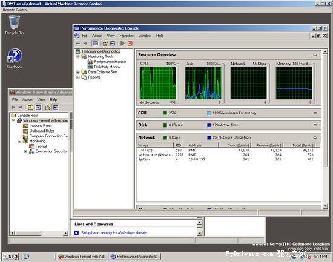This screenshot has width=333, height=262.
Task: Click scroll up arrow in Resource Overview pane
Action: click(325, 51)
